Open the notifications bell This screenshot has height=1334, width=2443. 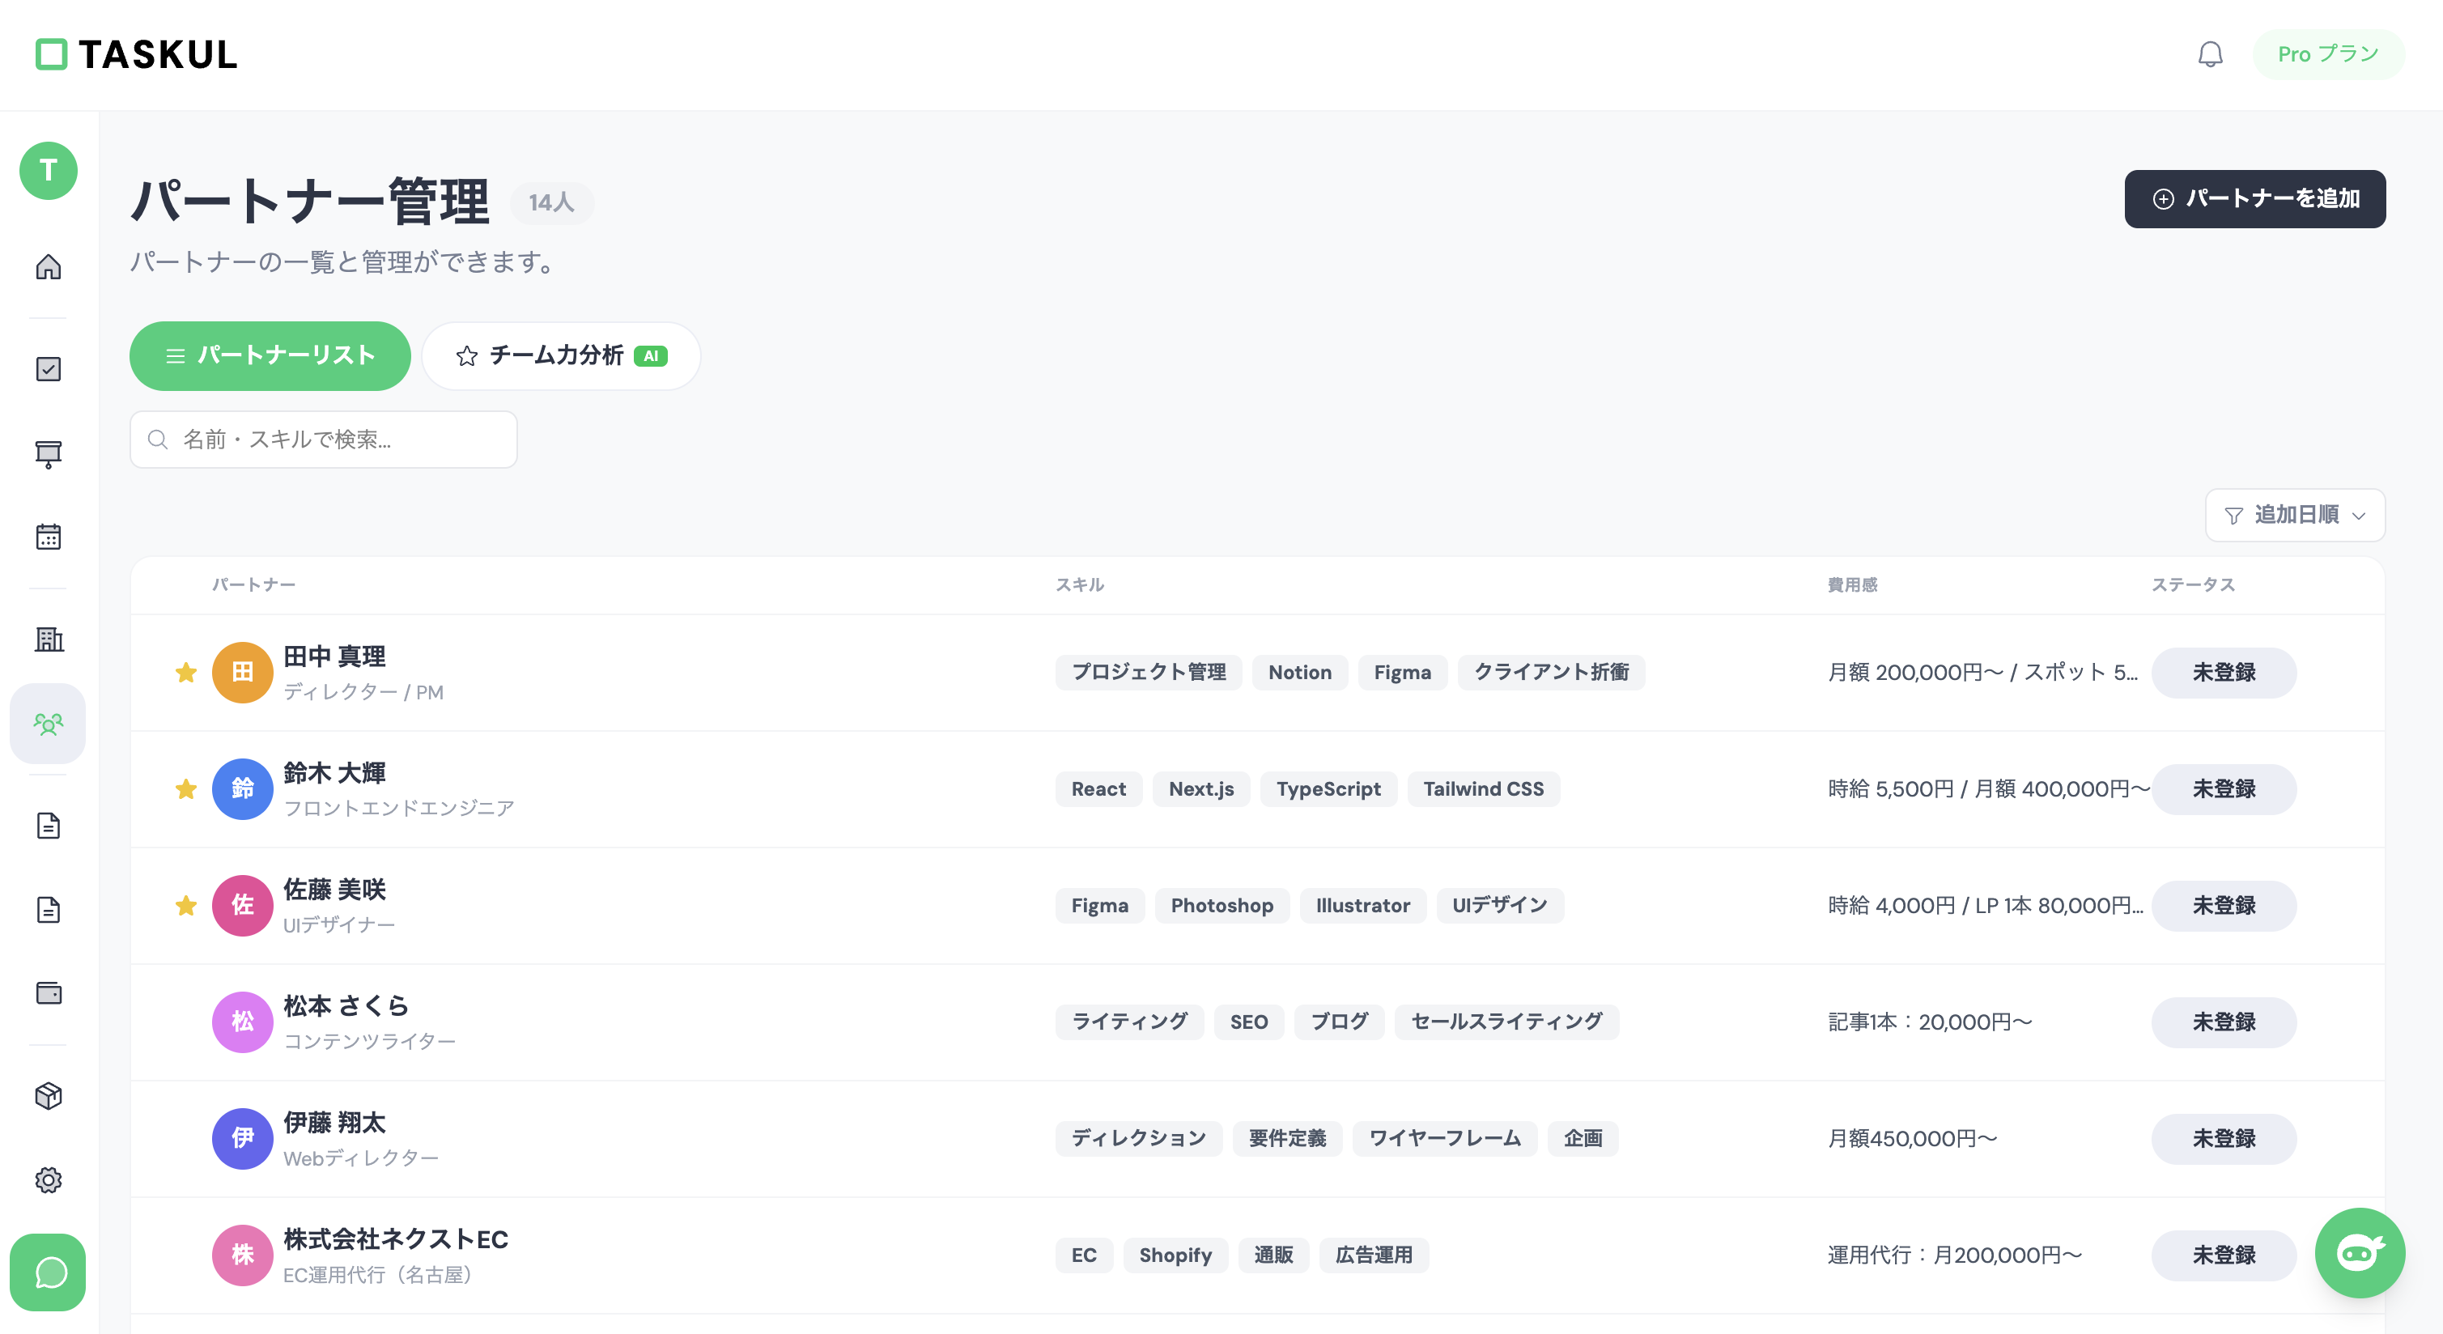[x=2210, y=54]
